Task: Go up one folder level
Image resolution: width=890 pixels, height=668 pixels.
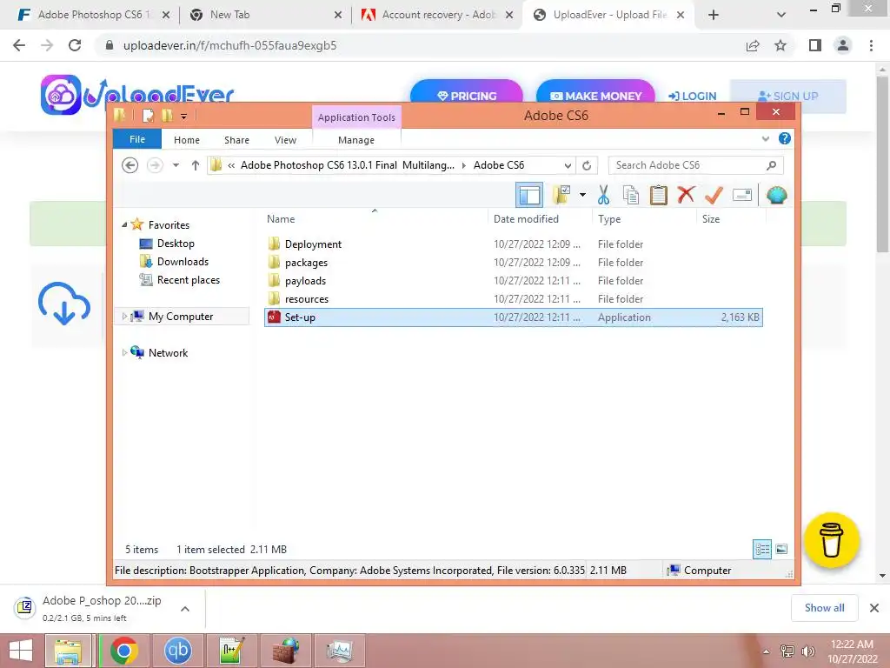Action: 196,165
